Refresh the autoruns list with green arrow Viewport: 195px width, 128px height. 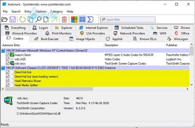click(22, 20)
